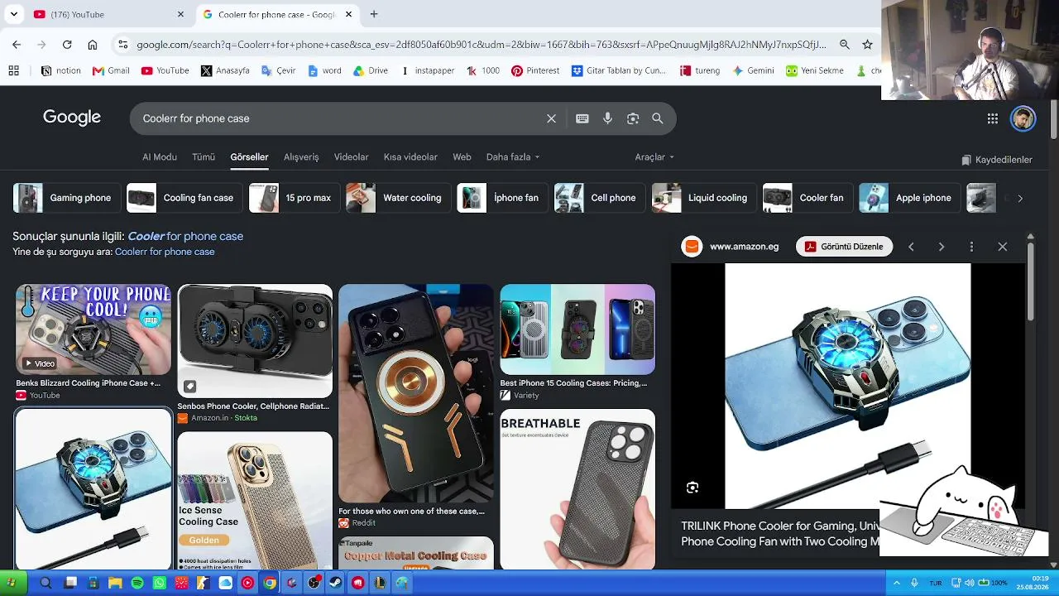
Task: Switch to the Videolar tab
Action: tap(352, 157)
